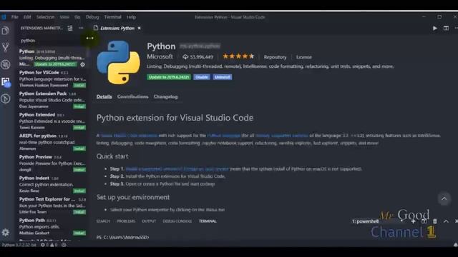Switch to the SEARCH panel tab
Screen dimensions: 458x257
pos(103,221)
